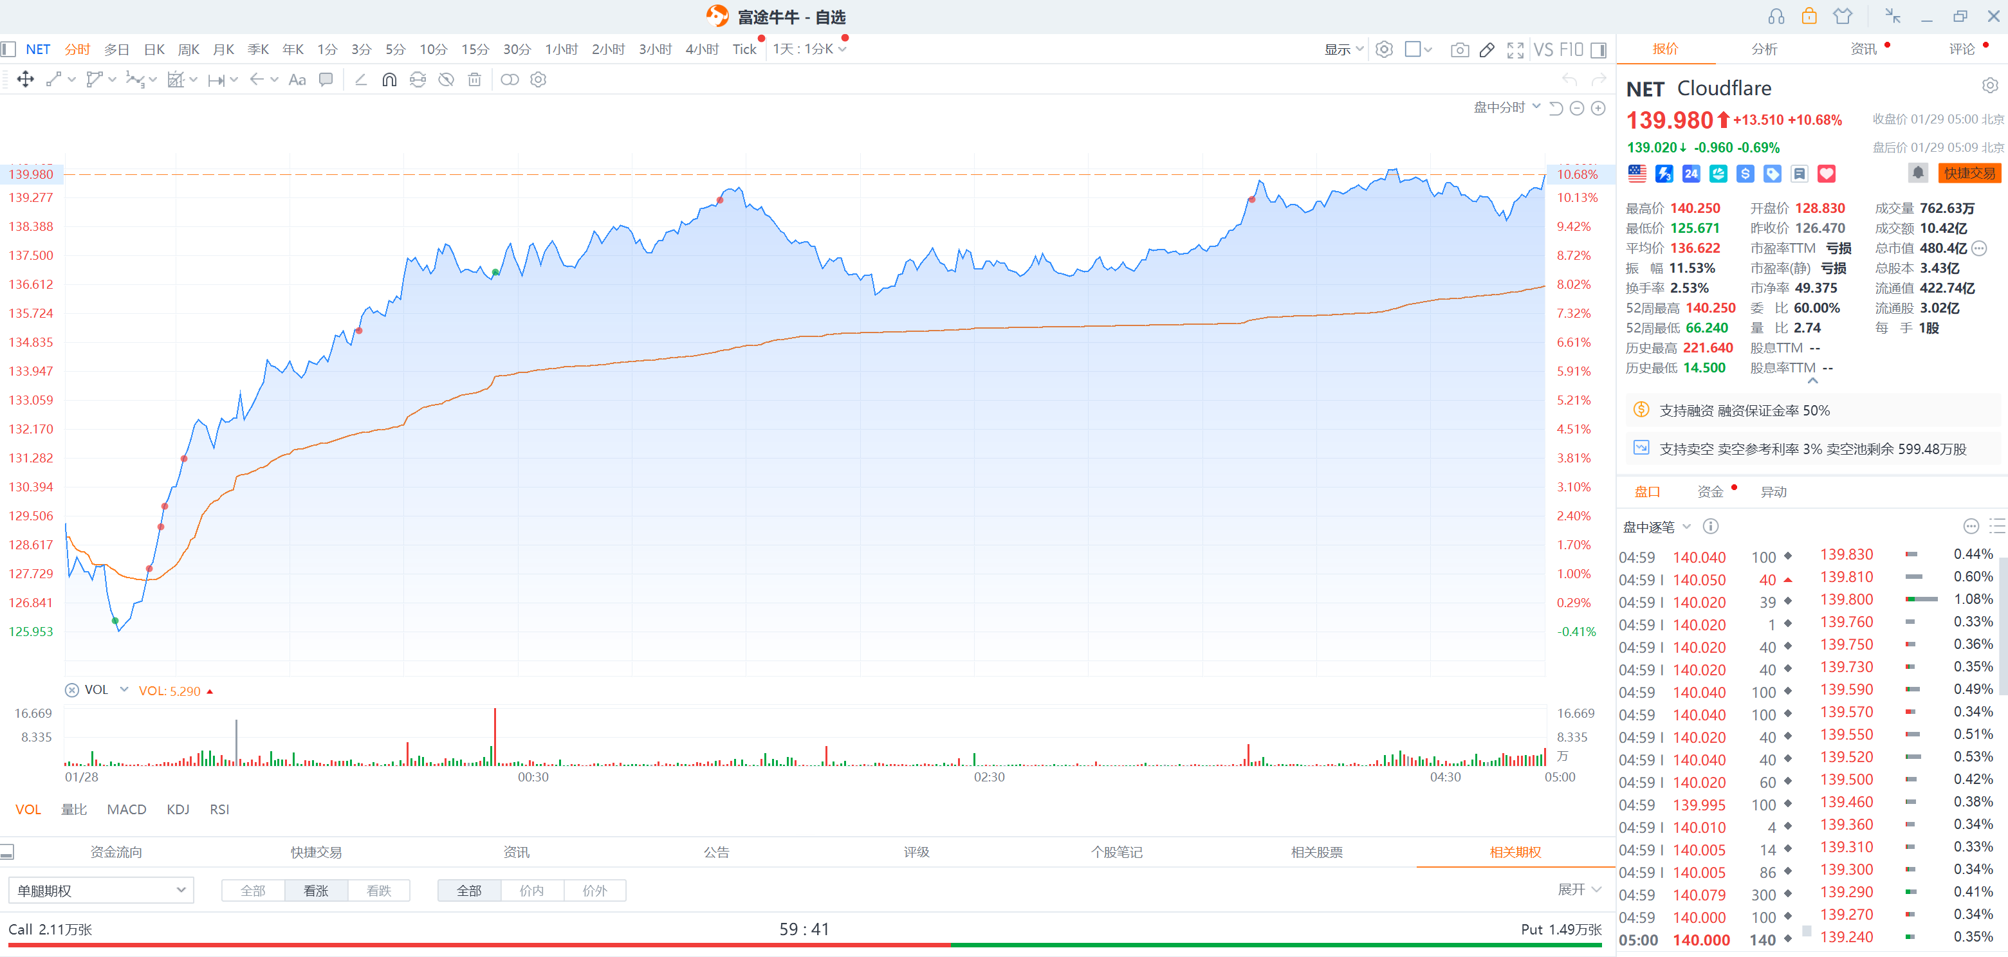
Task: Open the skin theme shirt icon
Action: click(x=1842, y=16)
